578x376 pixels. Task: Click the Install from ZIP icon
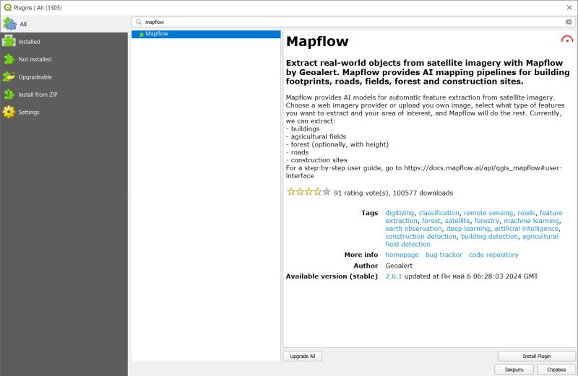(x=9, y=95)
